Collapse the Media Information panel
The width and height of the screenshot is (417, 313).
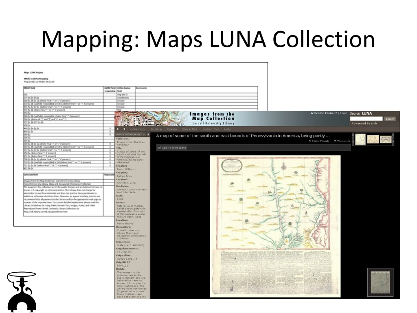click(145, 134)
